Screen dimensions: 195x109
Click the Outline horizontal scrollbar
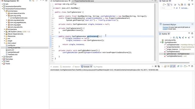coord(174,63)
